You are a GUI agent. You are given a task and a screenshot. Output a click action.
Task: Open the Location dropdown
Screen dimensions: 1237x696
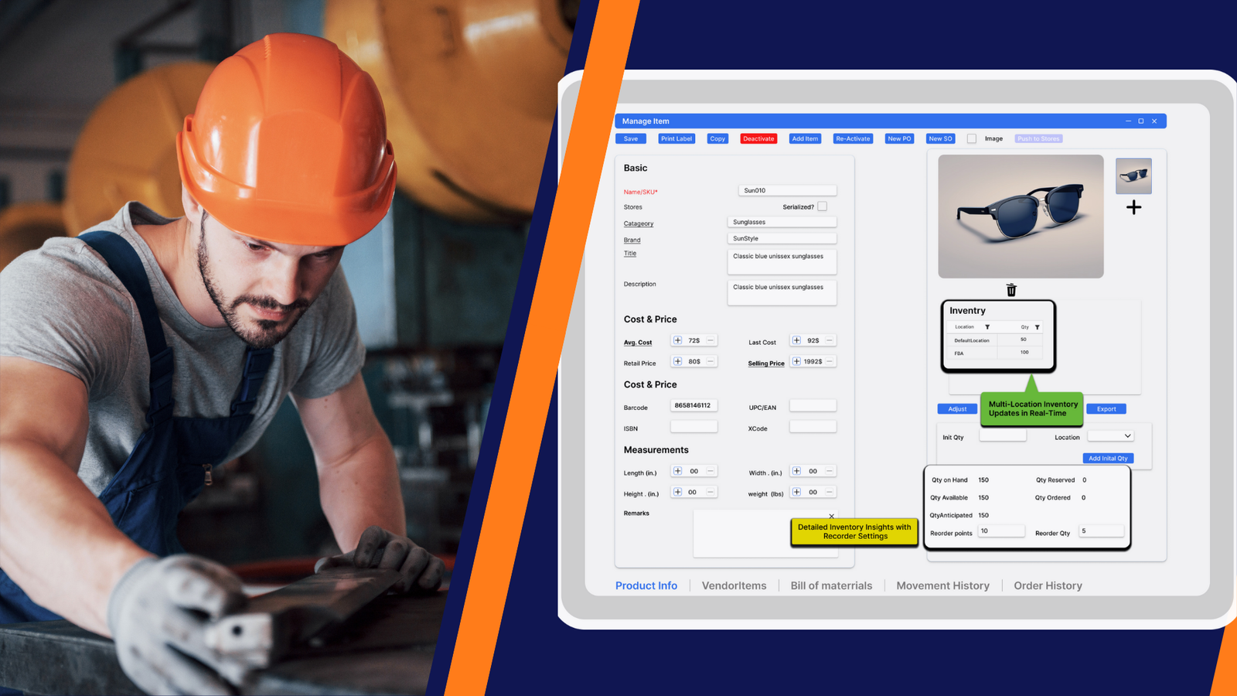[x=1111, y=436]
